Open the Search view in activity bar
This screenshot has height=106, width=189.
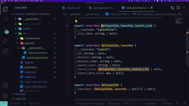[5, 19]
